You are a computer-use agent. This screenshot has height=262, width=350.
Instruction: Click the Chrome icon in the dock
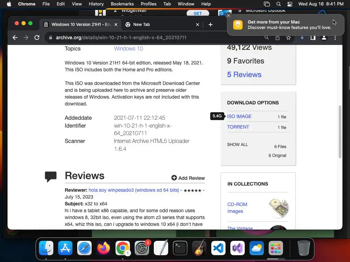[x=123, y=248]
